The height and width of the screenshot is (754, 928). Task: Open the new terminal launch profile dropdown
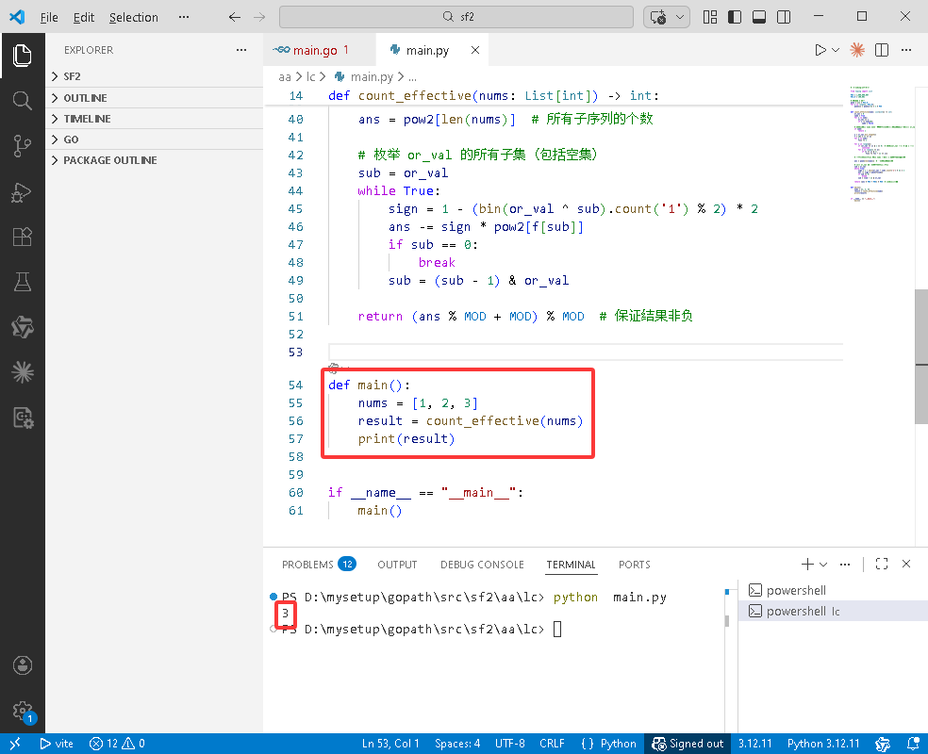coord(823,565)
